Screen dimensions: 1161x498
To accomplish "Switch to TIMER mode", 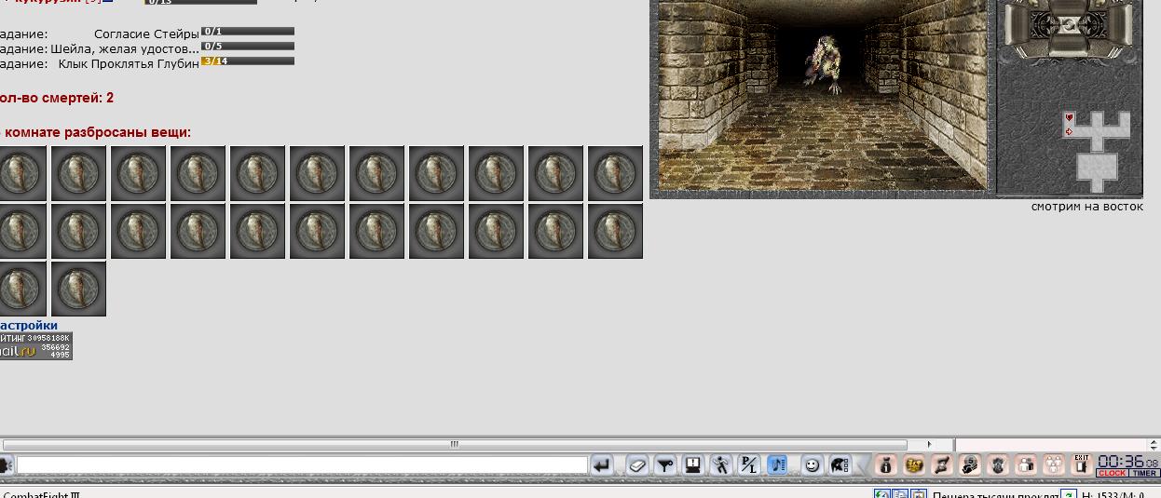I will pos(1144,474).
